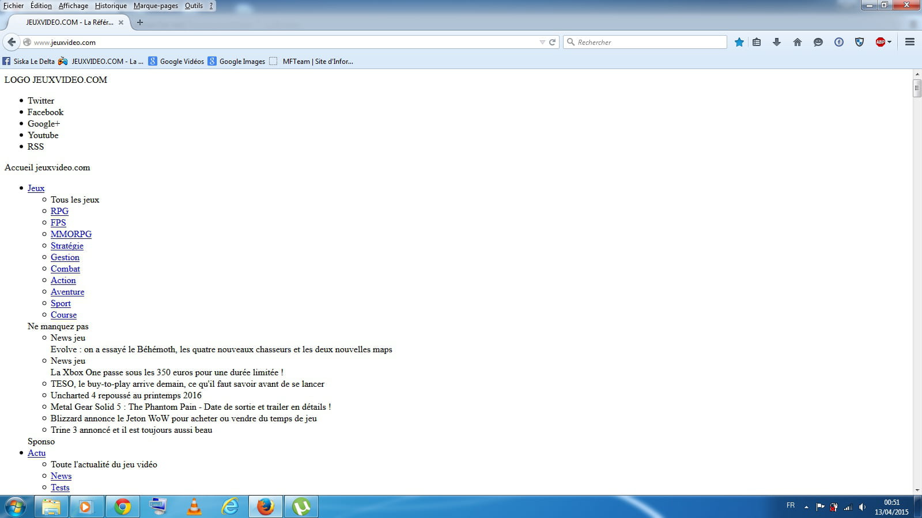Open the chat bubble smiley icon
The image size is (922, 518).
tap(818, 42)
